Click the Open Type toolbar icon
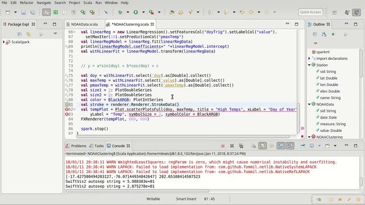Viewport: 365px width, 205px height. pos(172,13)
